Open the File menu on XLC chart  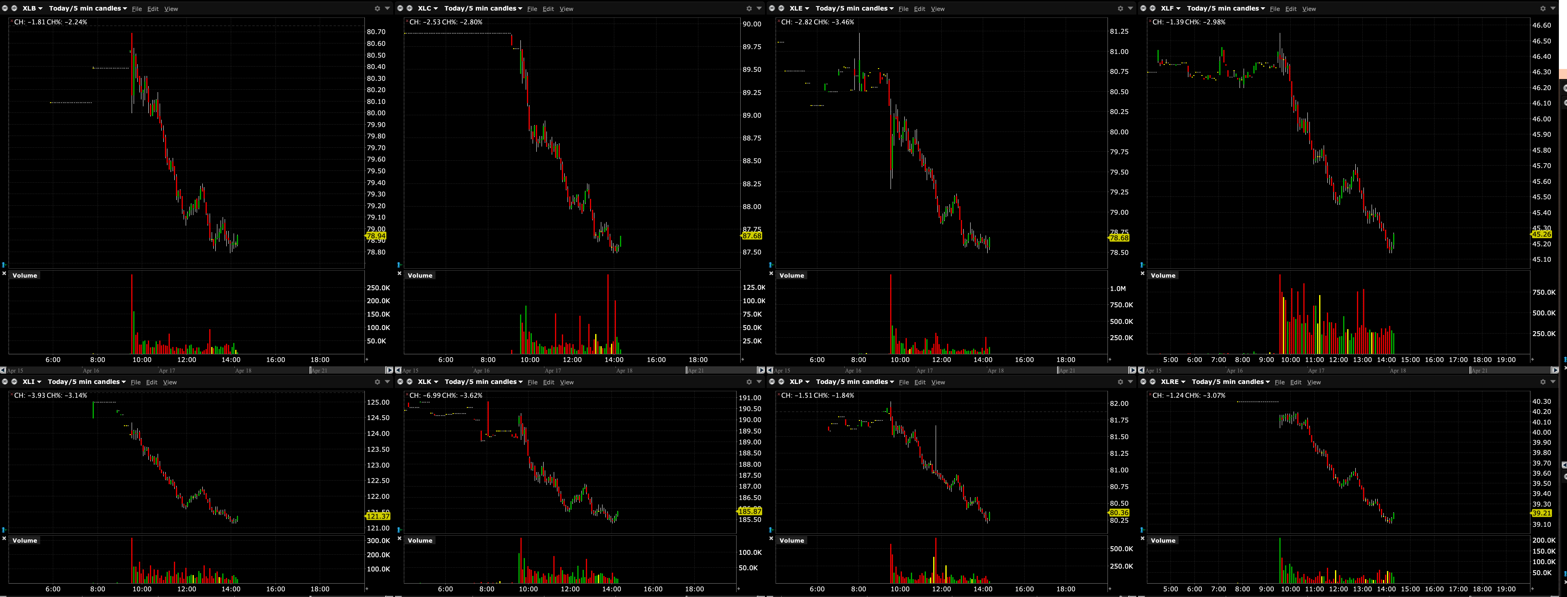pos(532,9)
